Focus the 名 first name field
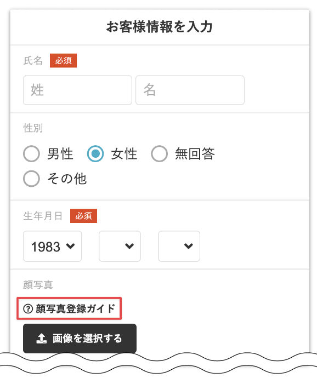 click(x=190, y=90)
